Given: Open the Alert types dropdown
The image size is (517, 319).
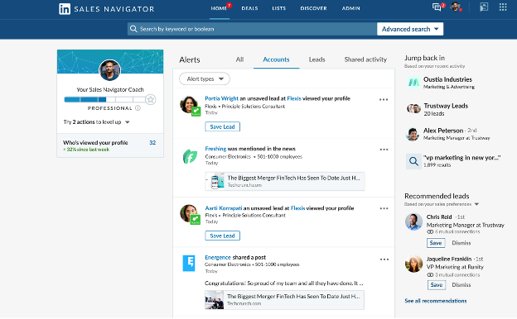Looking at the screenshot, I should point(205,79).
